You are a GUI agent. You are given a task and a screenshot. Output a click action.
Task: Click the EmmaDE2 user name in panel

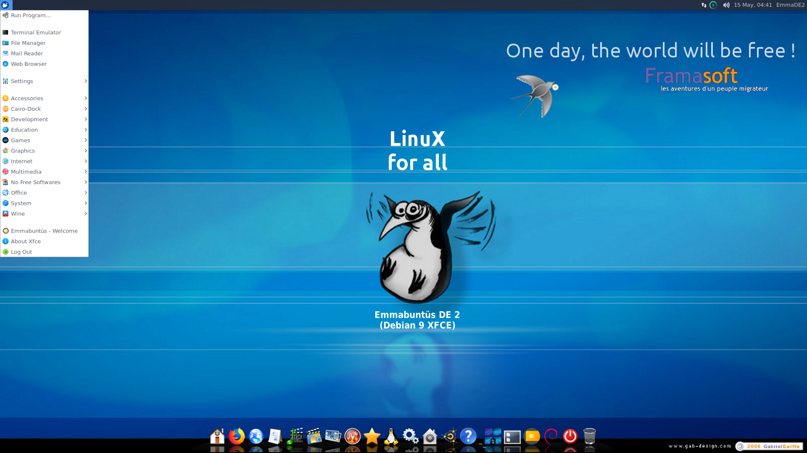tap(790, 5)
